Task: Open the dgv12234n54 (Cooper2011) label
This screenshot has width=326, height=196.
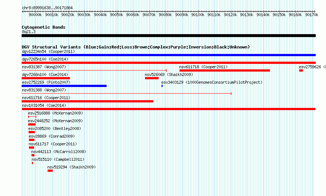Action: [48, 51]
